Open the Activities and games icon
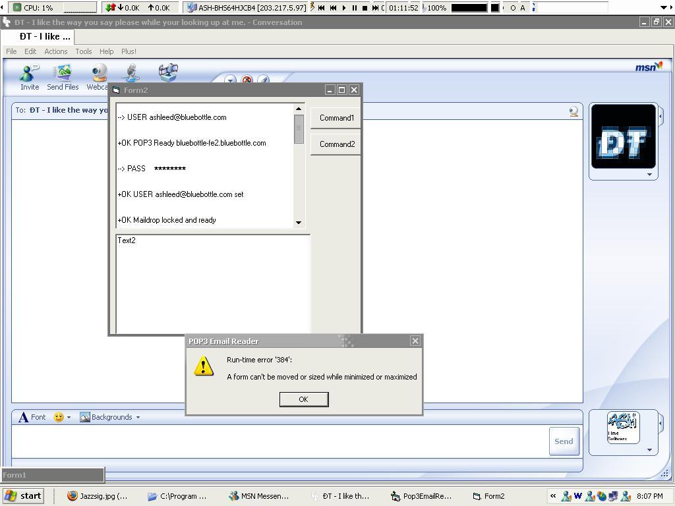 [168, 72]
